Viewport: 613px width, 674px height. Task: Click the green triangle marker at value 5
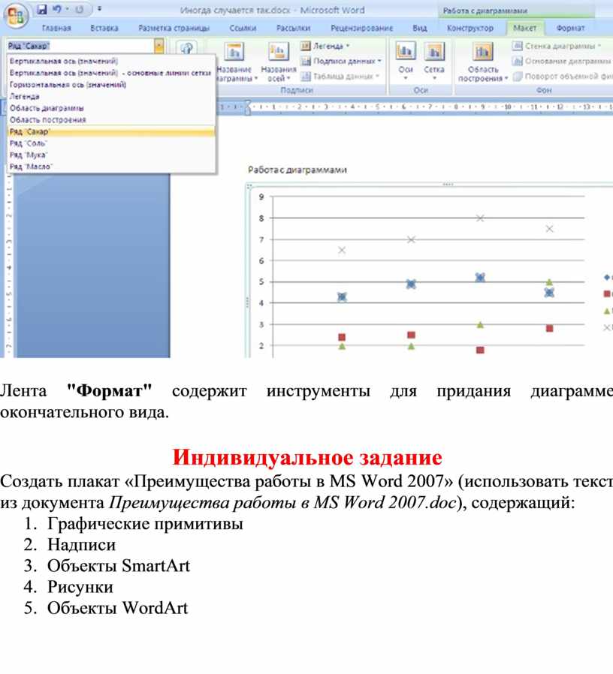[549, 282]
